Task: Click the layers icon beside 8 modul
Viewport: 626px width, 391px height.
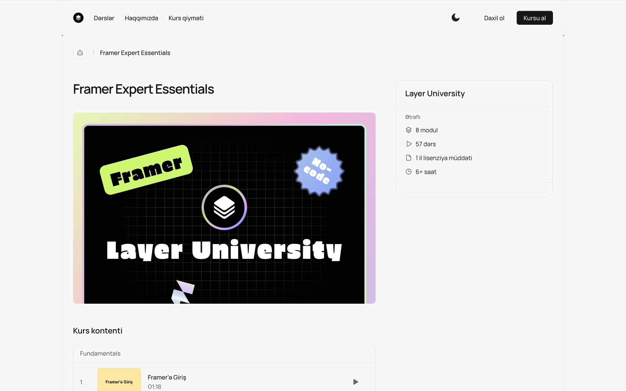Action: point(409,130)
